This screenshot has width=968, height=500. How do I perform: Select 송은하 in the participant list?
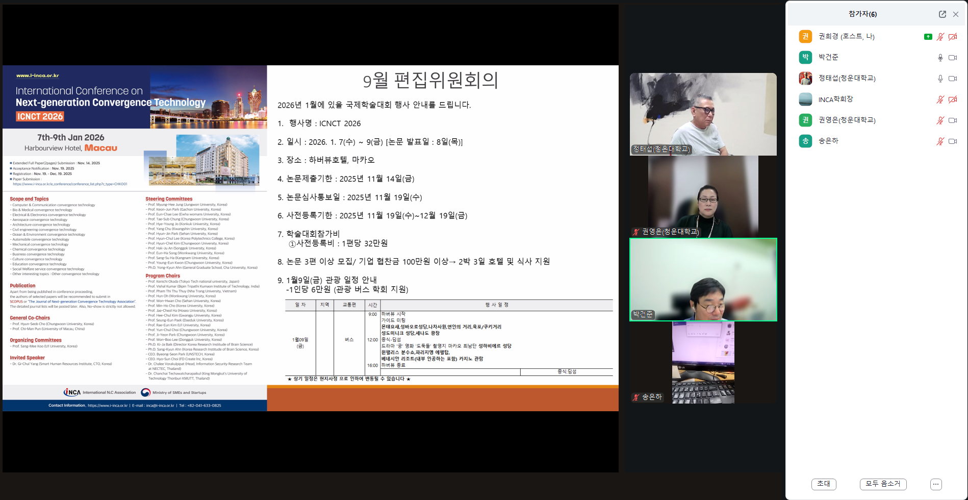[x=828, y=141]
